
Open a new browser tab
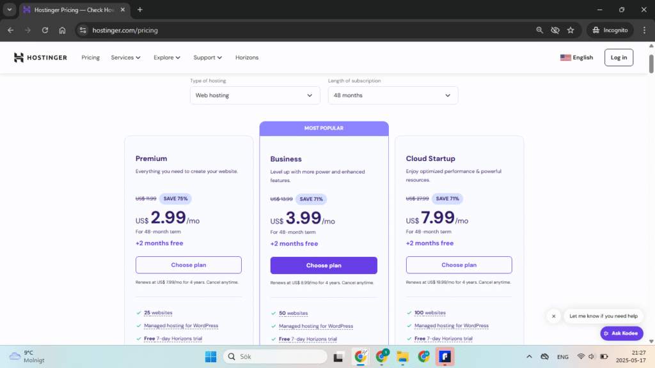(140, 10)
